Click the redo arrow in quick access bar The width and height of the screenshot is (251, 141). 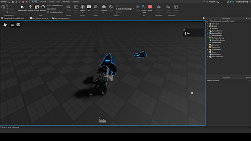point(16,1)
